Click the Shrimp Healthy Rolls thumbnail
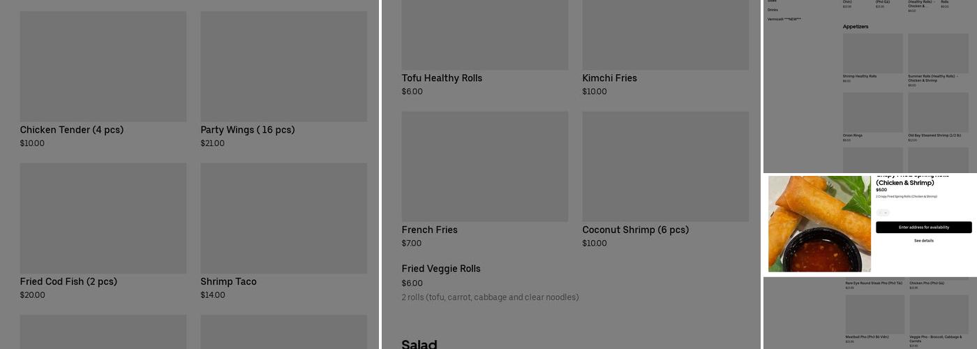The image size is (977, 349). [x=872, y=53]
